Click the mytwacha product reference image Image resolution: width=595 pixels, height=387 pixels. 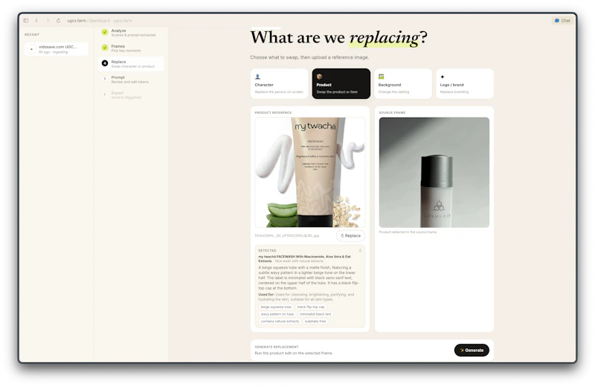(310, 173)
